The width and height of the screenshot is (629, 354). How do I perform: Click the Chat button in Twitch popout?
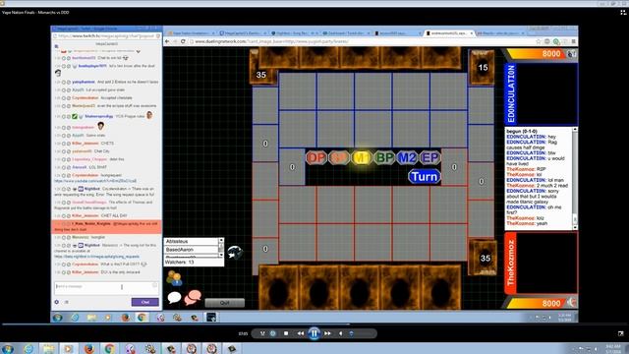144,302
